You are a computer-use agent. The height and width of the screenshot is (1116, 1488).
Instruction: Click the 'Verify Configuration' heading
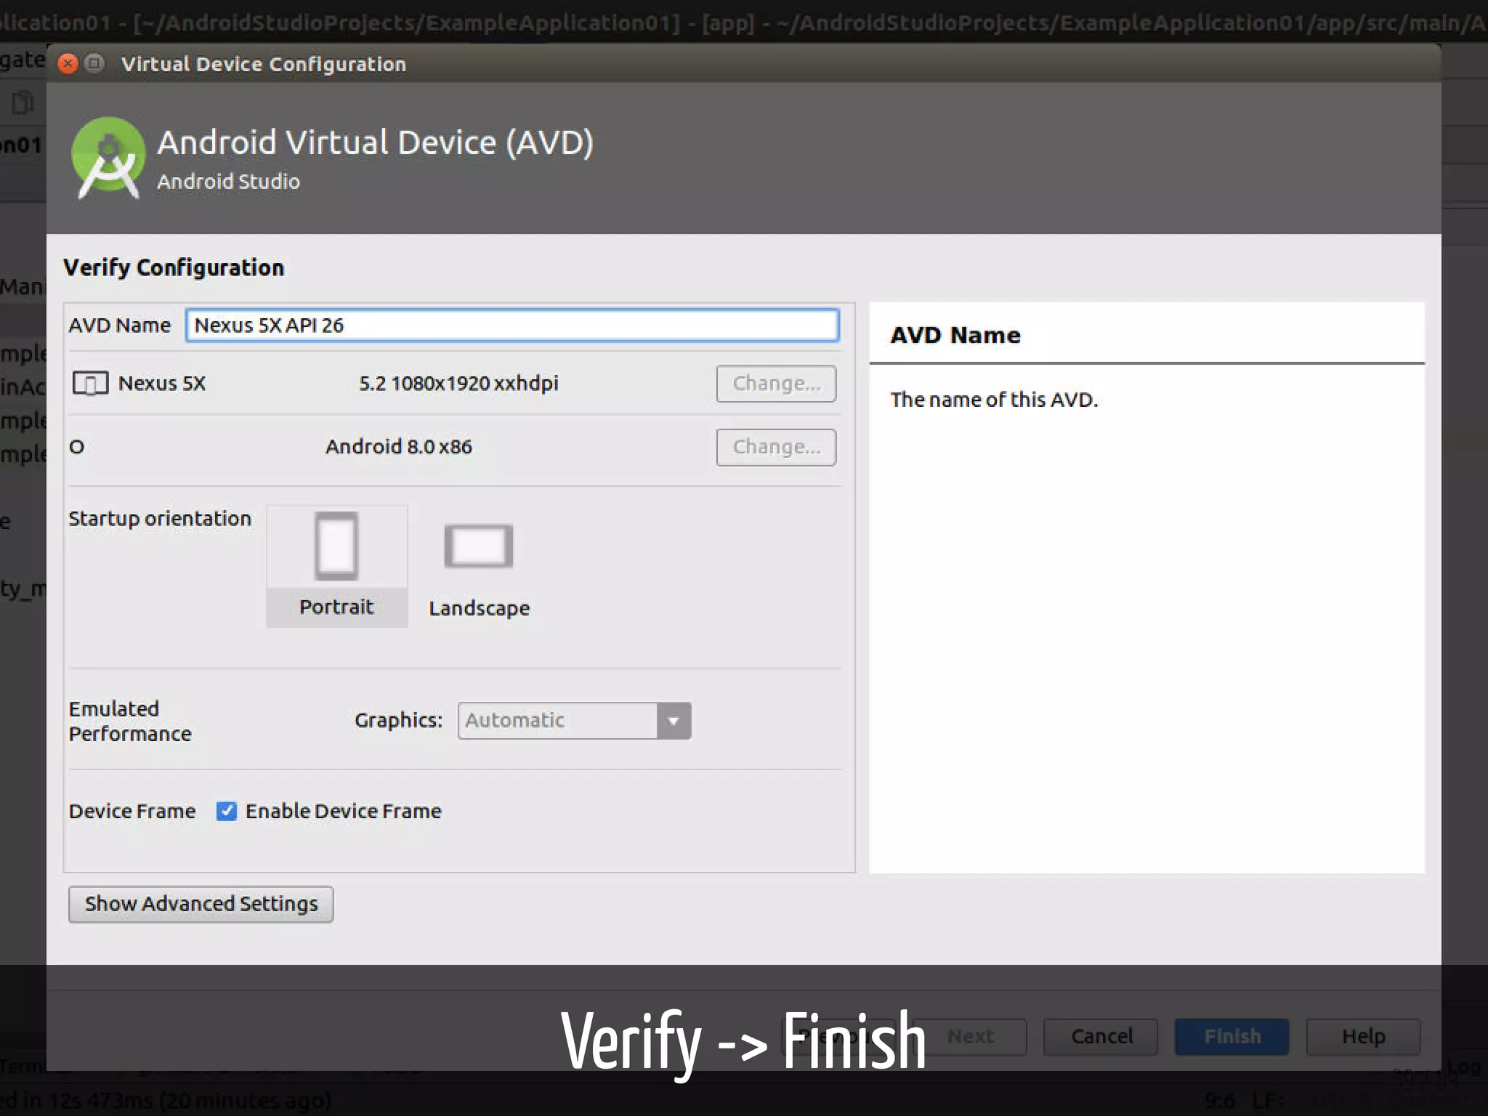pyautogui.click(x=174, y=267)
